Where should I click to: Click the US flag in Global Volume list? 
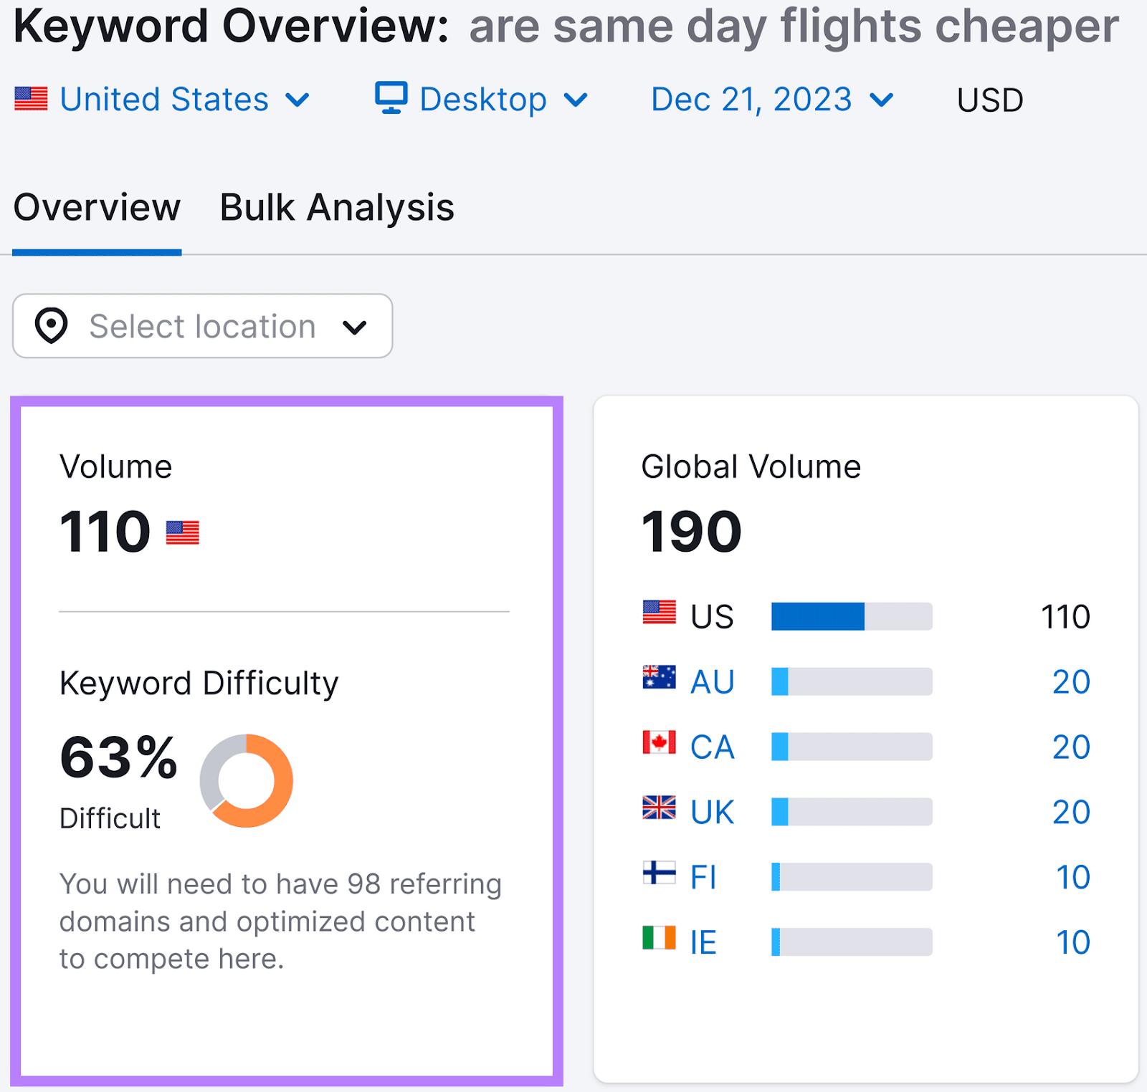pos(660,613)
